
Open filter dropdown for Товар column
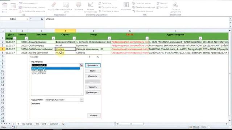(109, 38)
